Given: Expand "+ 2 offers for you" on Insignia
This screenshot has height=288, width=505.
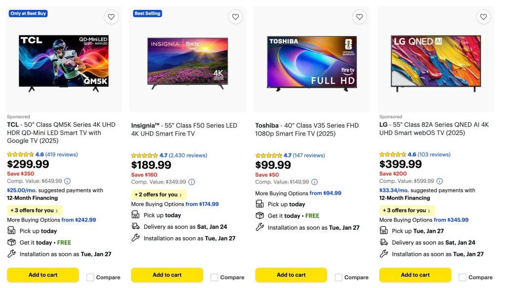Looking at the screenshot, I should click(x=158, y=195).
